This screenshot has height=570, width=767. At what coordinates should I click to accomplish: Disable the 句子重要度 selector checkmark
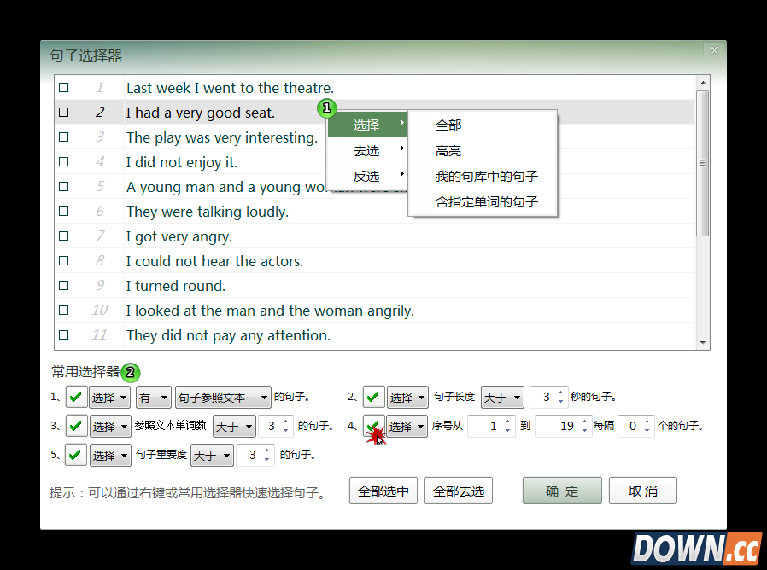coord(75,455)
